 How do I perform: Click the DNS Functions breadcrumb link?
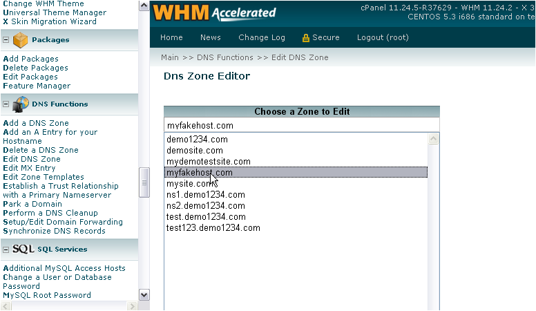[x=225, y=57]
